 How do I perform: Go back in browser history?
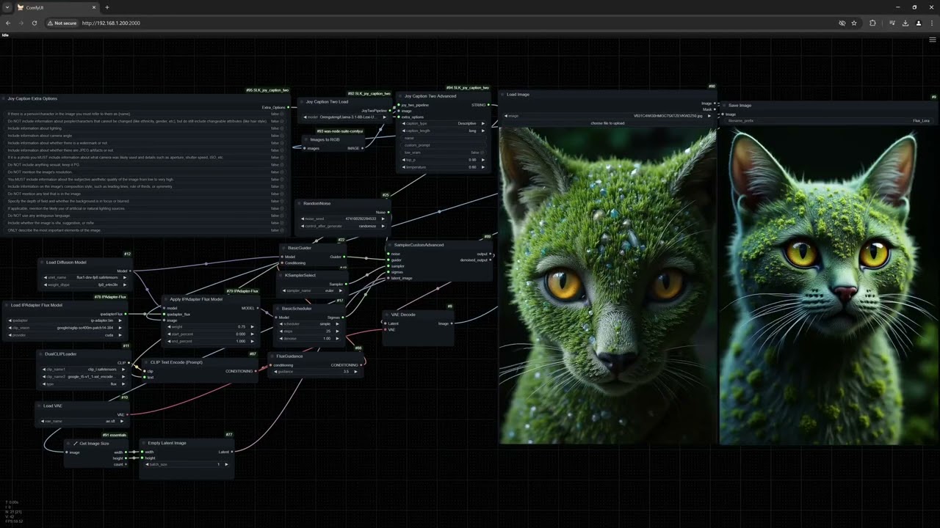pos(8,23)
